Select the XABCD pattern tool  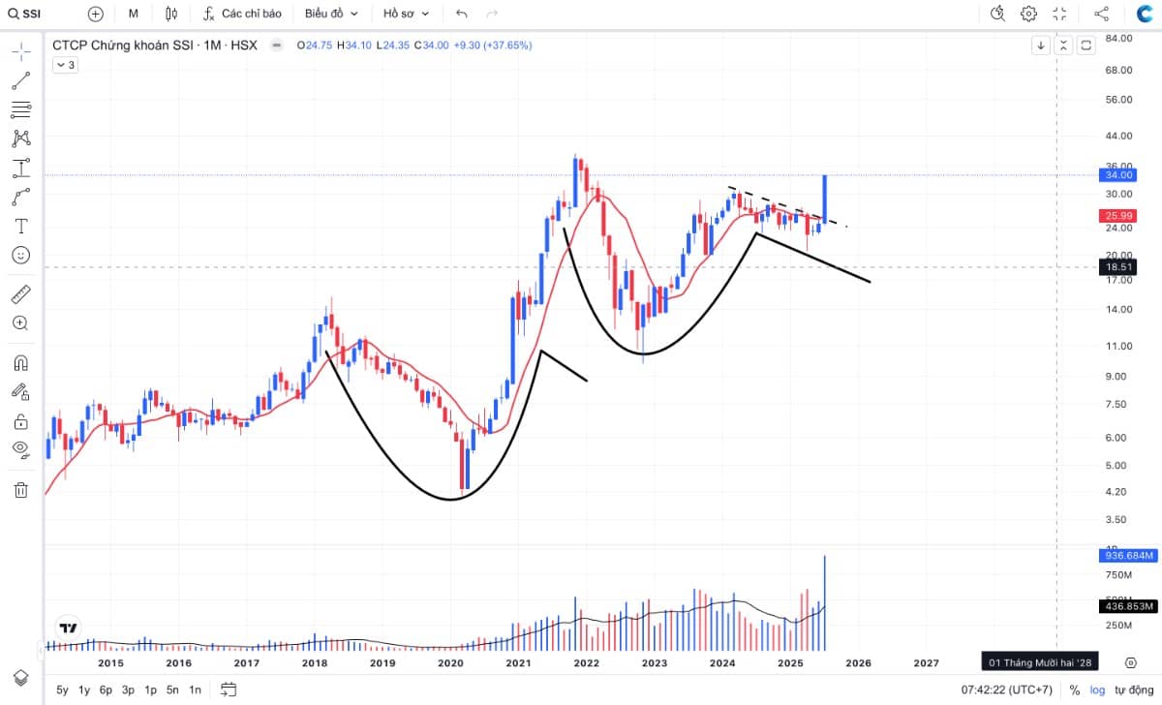tap(20, 138)
